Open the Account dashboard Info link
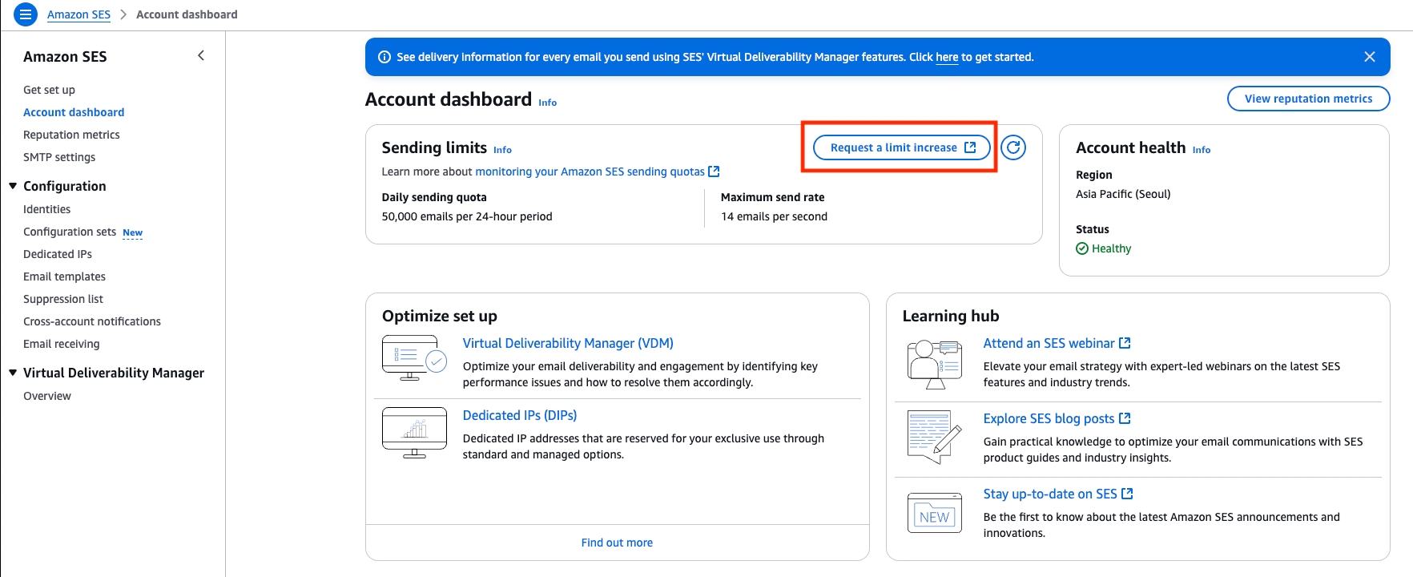The height and width of the screenshot is (577, 1413). [x=547, y=103]
